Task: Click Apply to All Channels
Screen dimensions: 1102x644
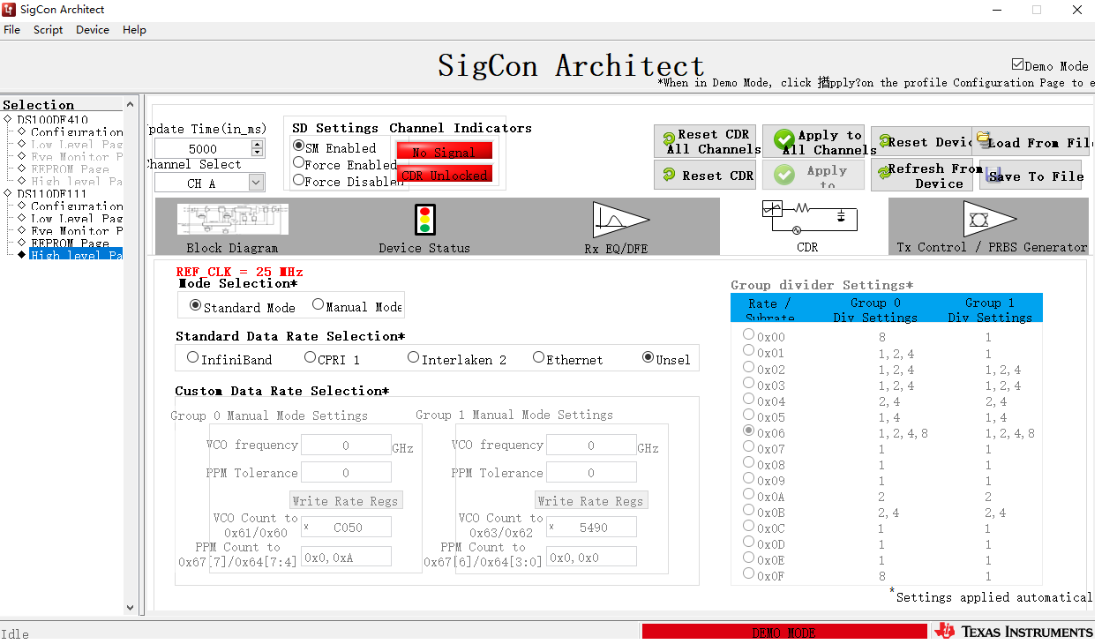Action: point(813,141)
